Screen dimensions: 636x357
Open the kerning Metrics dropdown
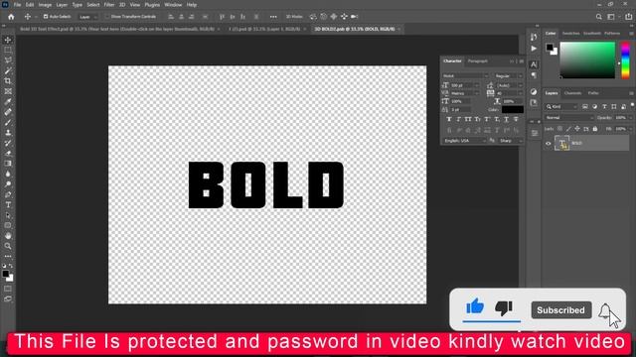tap(465, 93)
